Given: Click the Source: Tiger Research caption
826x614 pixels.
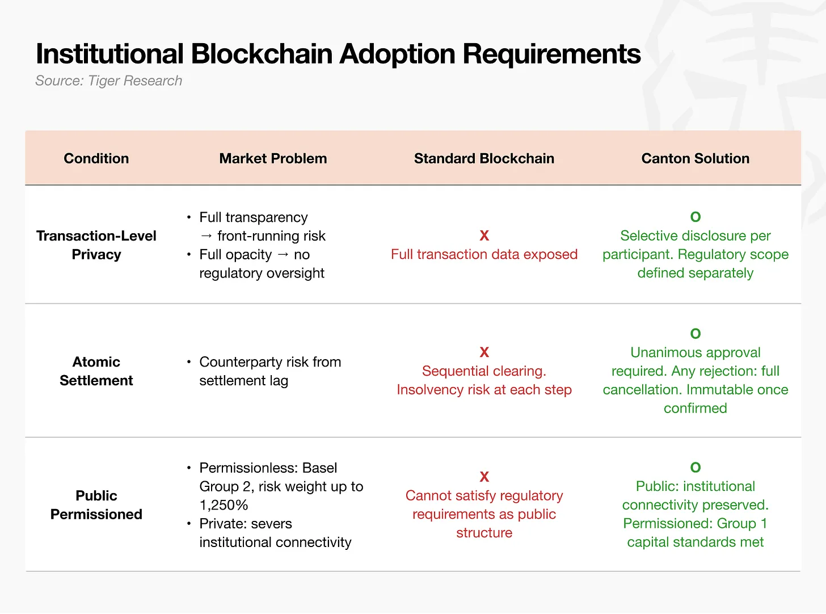Looking at the screenshot, I should point(109,81).
